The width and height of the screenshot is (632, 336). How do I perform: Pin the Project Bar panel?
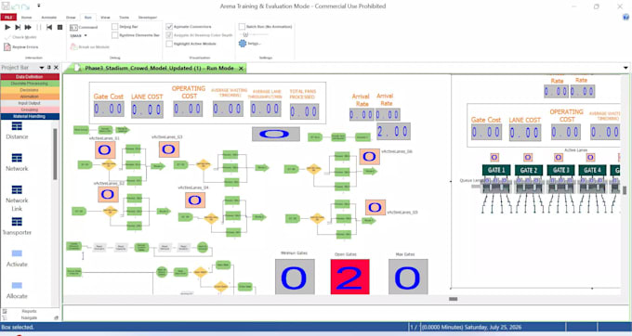click(x=49, y=68)
